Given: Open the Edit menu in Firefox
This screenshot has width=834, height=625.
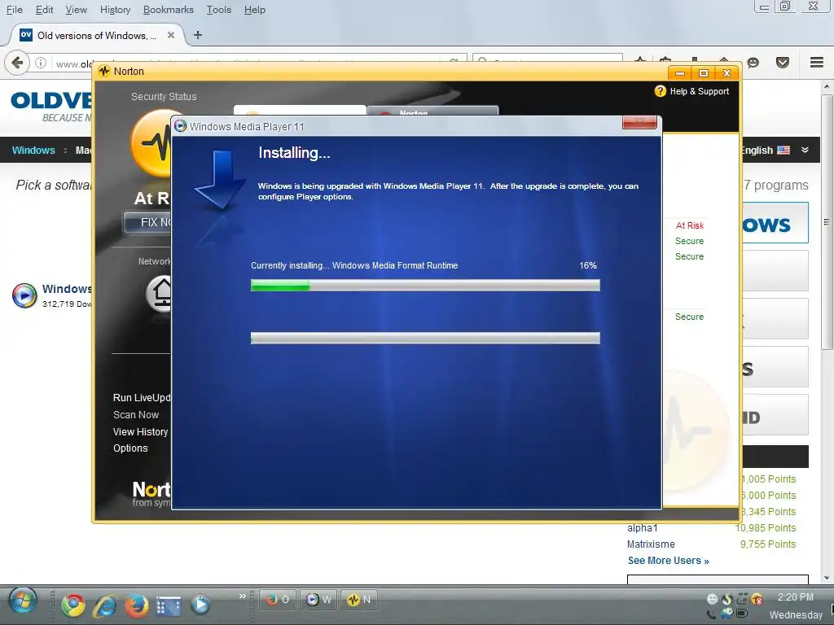Looking at the screenshot, I should click(44, 10).
